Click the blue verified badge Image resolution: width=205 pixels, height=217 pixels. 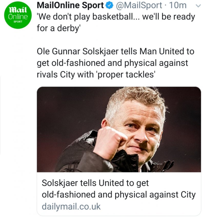tap(109, 5)
